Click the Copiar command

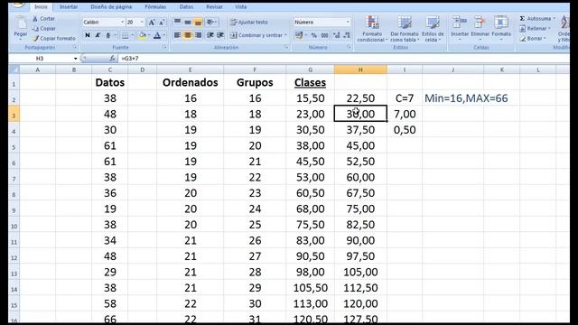point(43,28)
